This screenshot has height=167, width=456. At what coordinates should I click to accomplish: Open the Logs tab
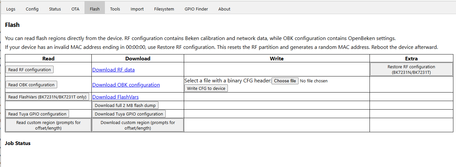tap(11, 9)
